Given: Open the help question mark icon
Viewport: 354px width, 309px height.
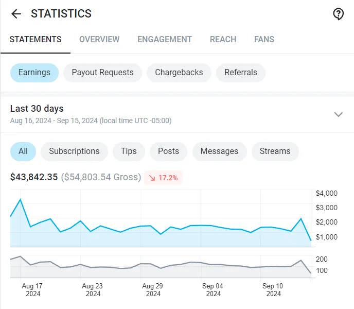Looking at the screenshot, I should 338,14.
